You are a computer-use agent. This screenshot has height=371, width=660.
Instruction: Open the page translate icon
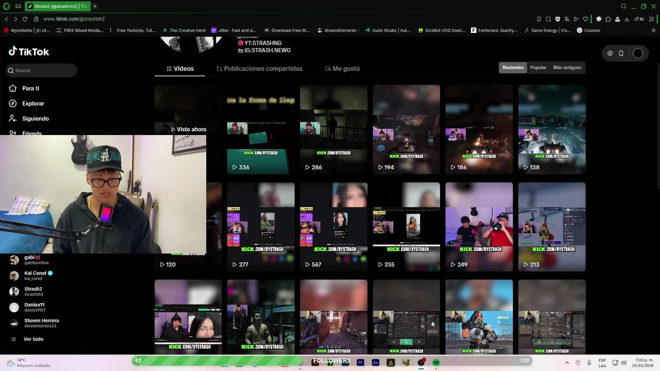coord(567,19)
